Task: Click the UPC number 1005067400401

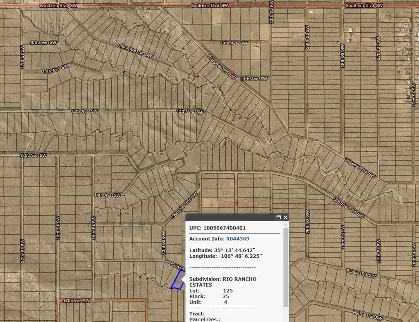Action: 223,228
